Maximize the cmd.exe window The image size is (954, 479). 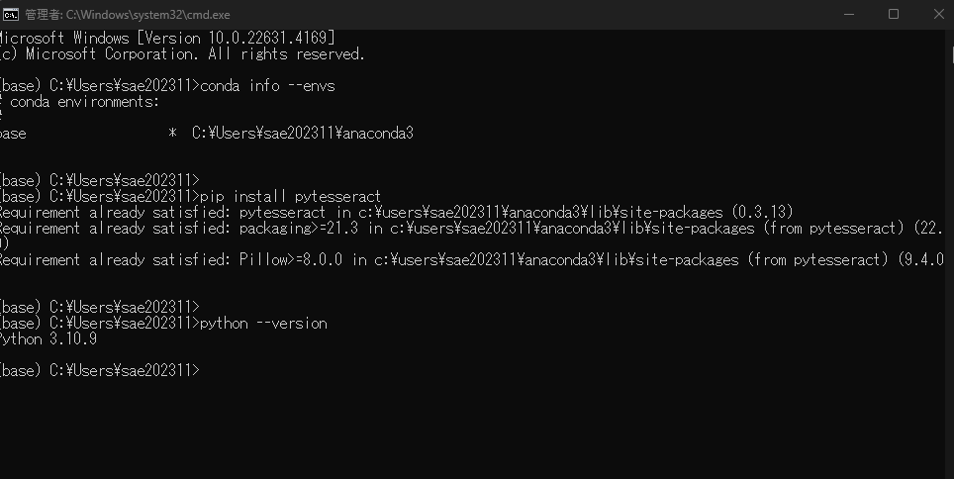894,14
